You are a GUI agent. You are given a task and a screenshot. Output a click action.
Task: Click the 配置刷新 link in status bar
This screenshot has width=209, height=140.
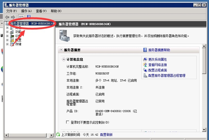[x=106, y=135]
